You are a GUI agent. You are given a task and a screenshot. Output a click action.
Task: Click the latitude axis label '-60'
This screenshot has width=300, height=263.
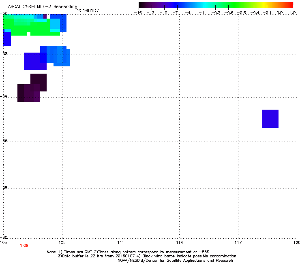point(4,237)
